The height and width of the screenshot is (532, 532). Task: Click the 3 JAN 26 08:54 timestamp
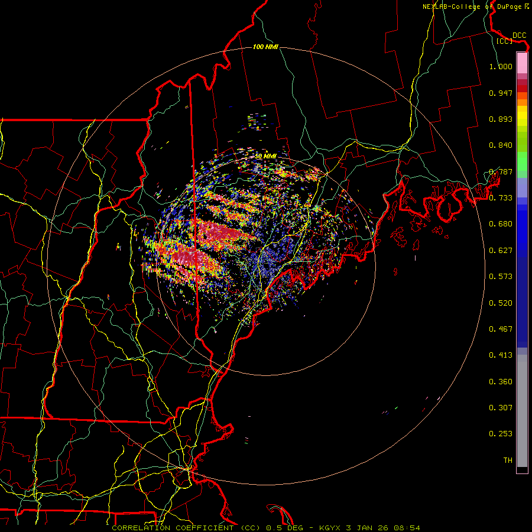383,528
